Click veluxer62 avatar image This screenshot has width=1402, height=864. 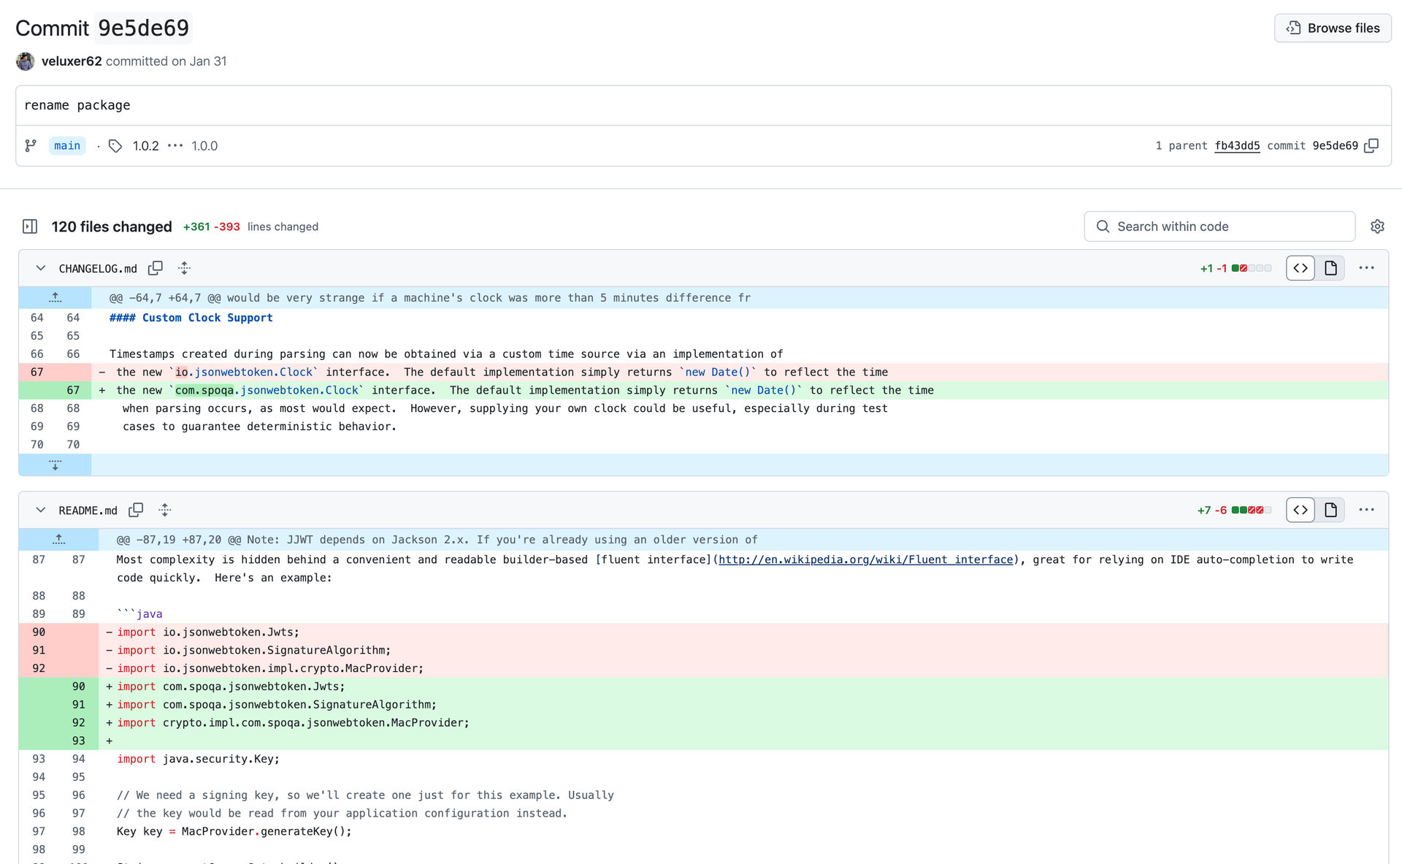[26, 61]
